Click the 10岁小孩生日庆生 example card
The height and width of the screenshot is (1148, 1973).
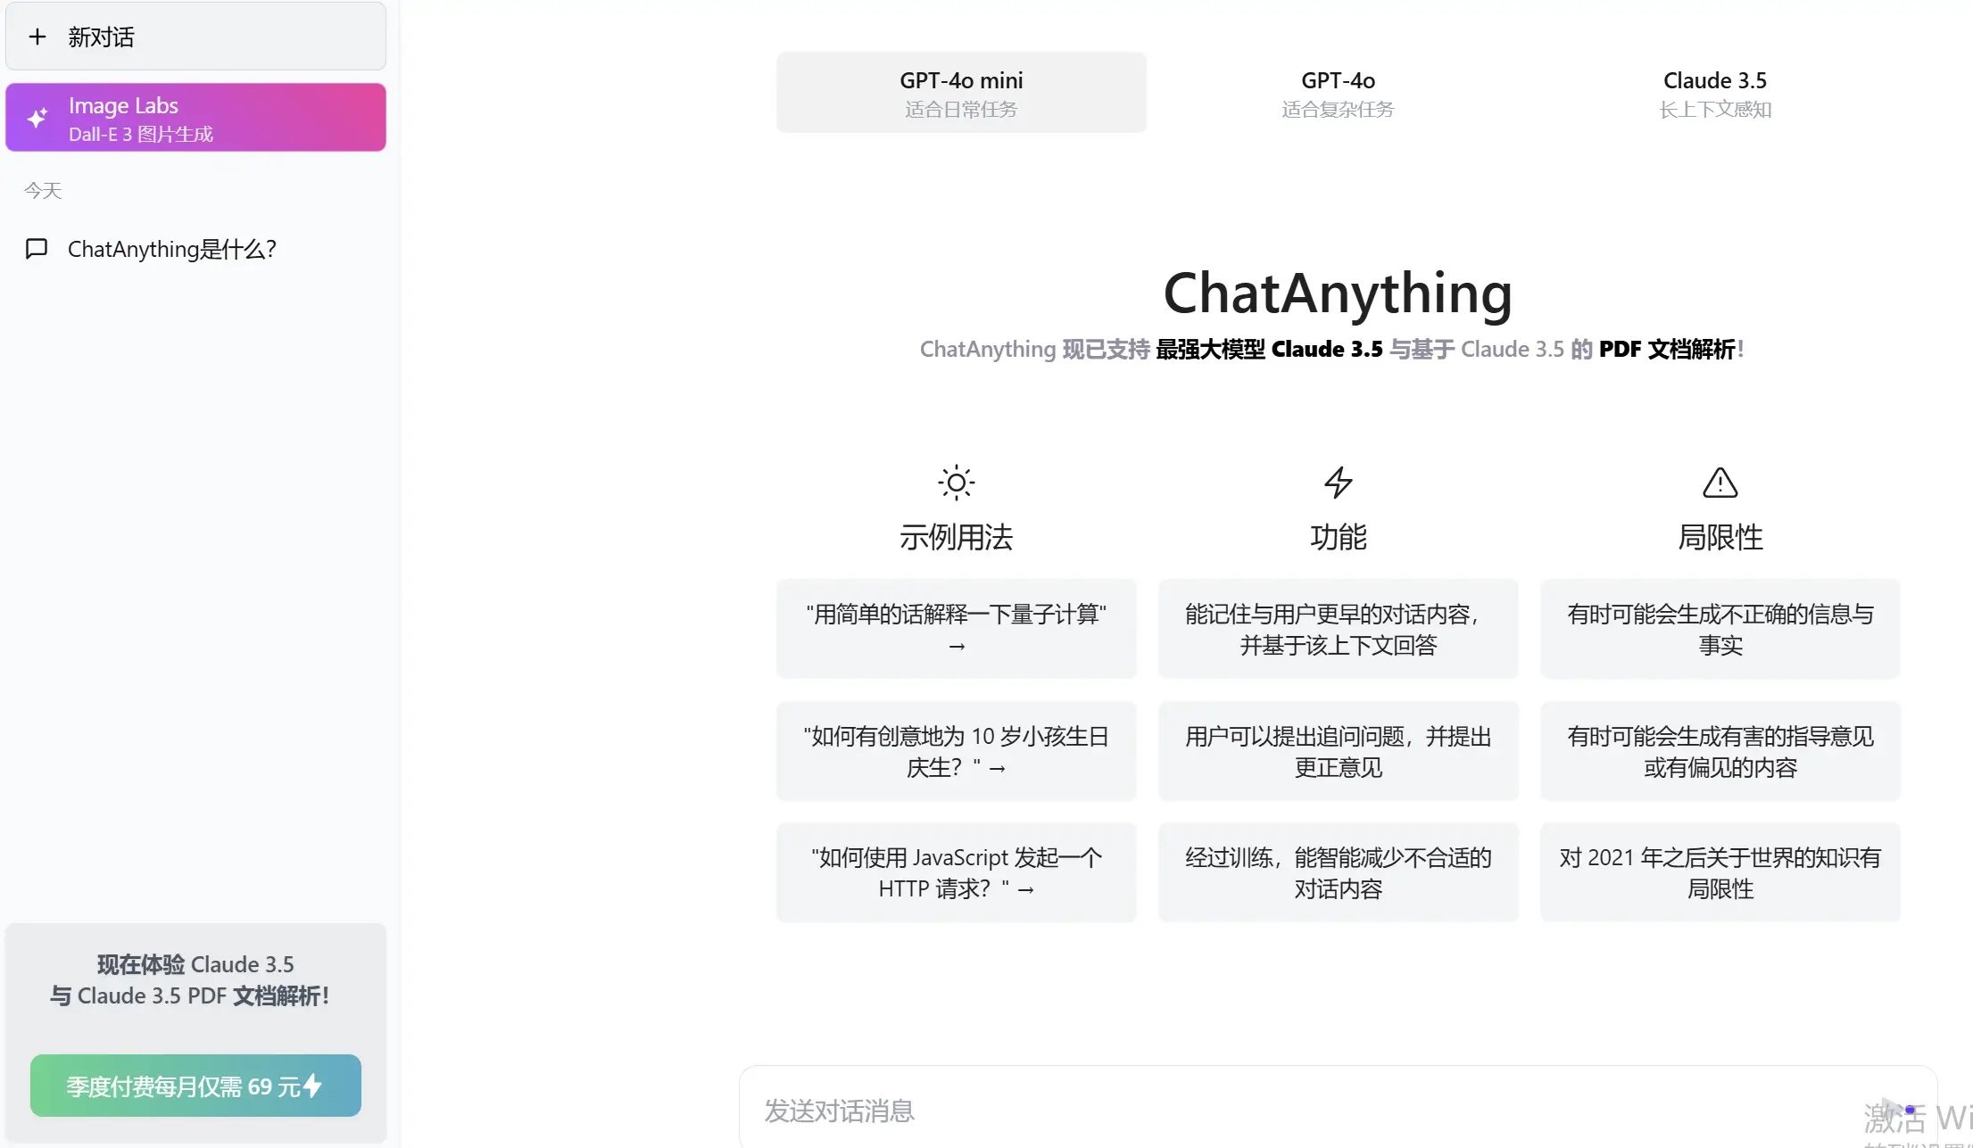click(x=956, y=751)
